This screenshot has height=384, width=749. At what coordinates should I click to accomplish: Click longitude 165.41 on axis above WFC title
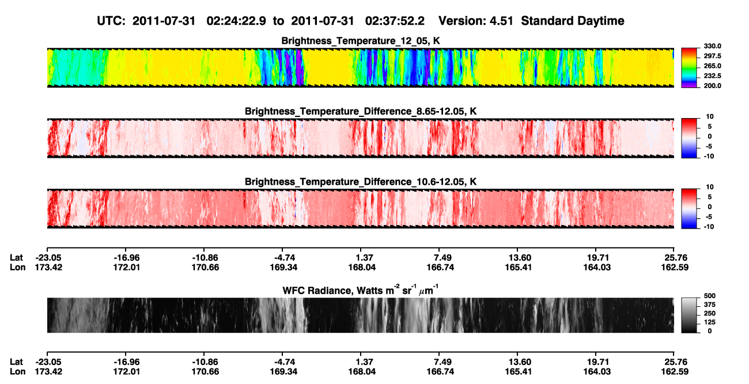click(519, 267)
